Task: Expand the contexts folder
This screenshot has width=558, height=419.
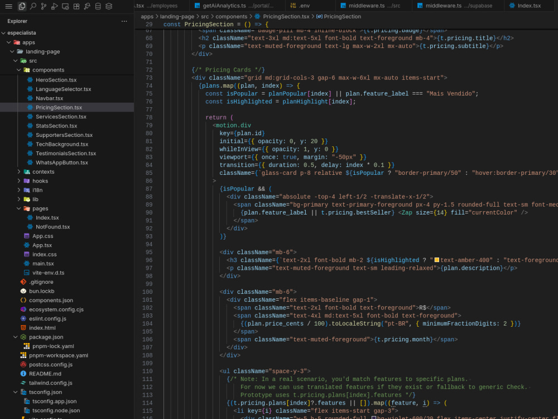Action: (x=19, y=172)
